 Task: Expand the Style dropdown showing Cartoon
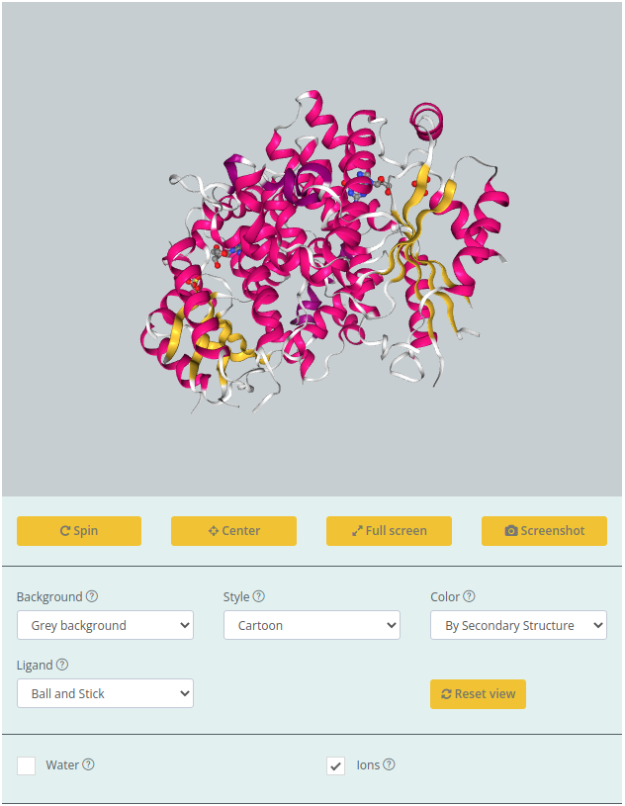[312, 625]
